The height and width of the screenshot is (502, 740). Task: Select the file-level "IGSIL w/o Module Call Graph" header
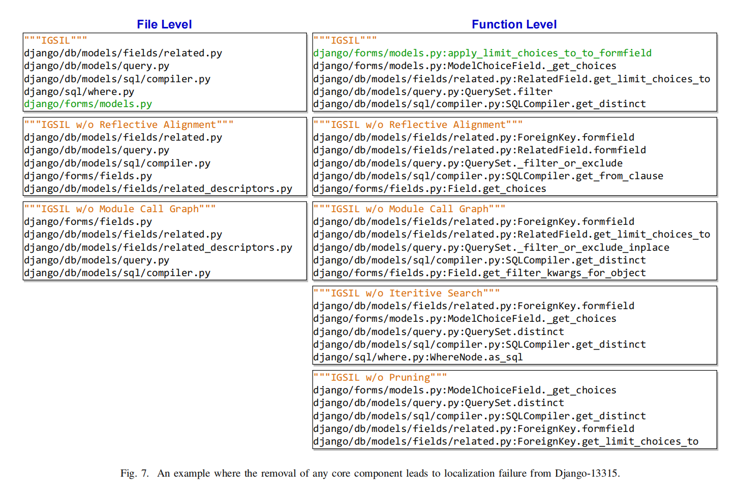tap(120, 209)
